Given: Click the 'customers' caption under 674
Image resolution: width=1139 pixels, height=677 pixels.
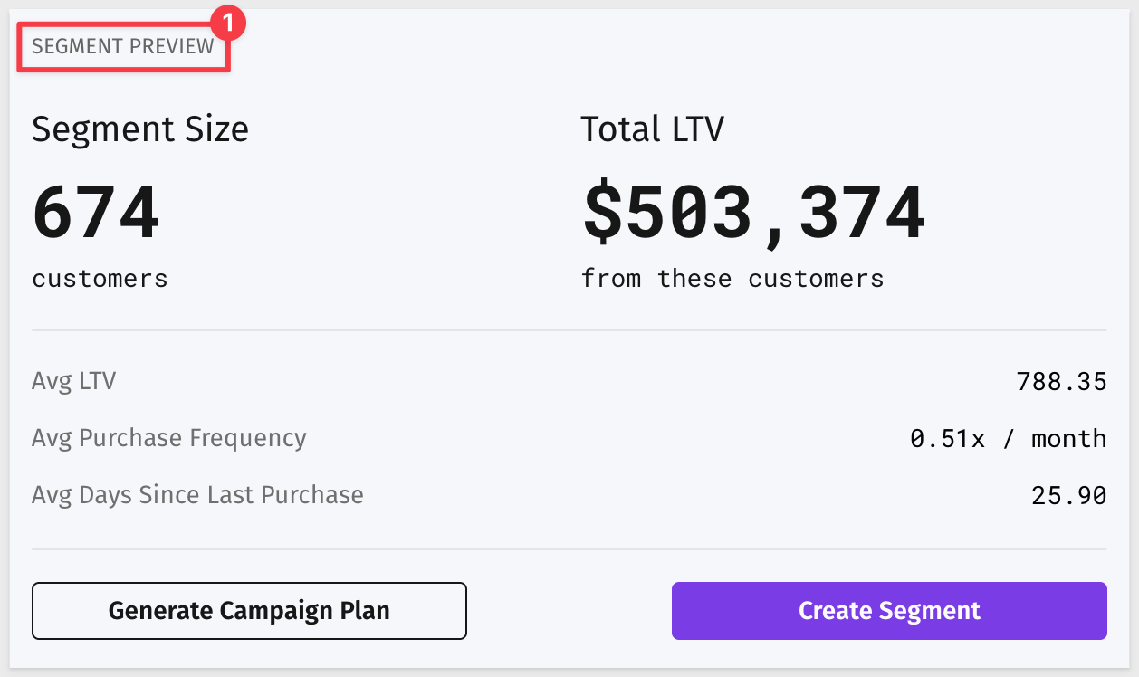Looking at the screenshot, I should [x=100, y=279].
